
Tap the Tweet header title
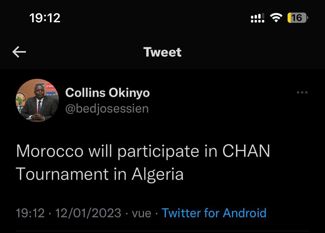tap(162, 52)
